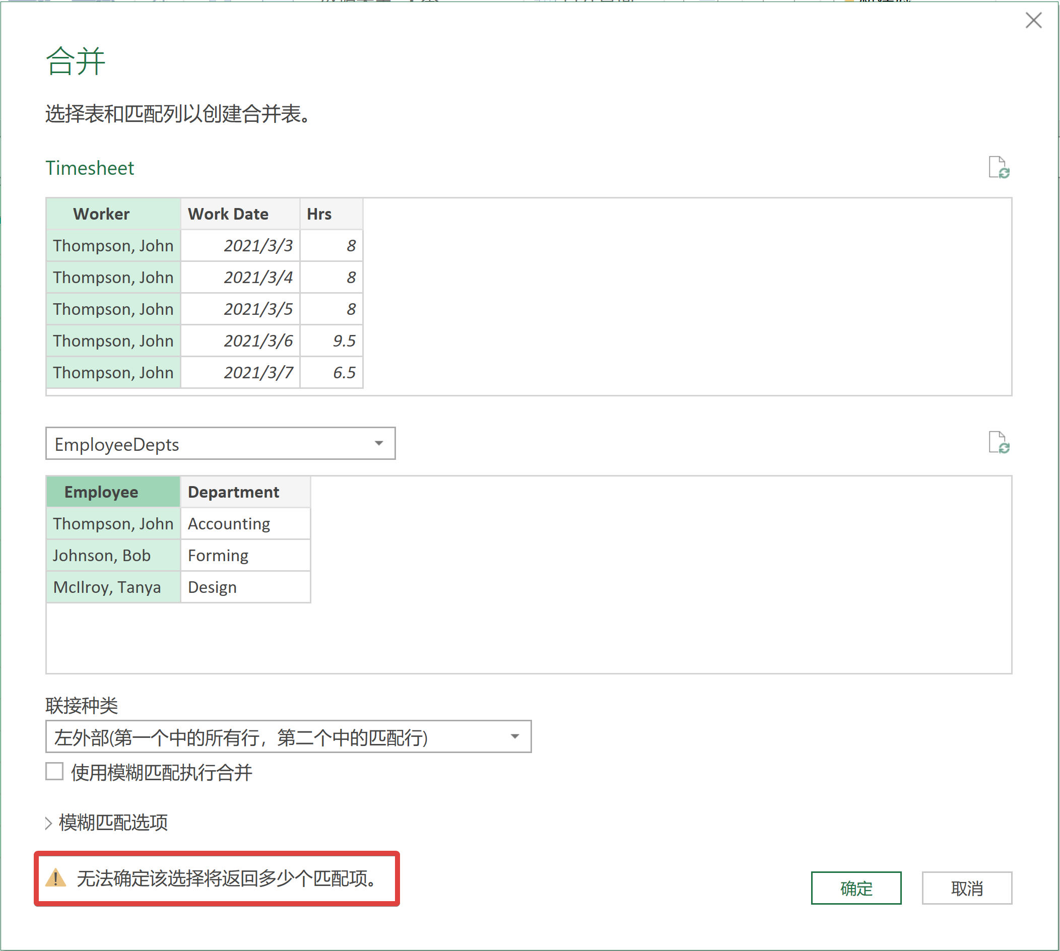Click refresh preview icon beside Timesheet
This screenshot has width=1060, height=951.
click(x=999, y=168)
